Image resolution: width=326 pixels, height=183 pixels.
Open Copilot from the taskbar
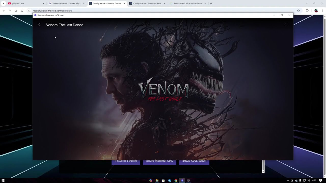tap(151, 180)
